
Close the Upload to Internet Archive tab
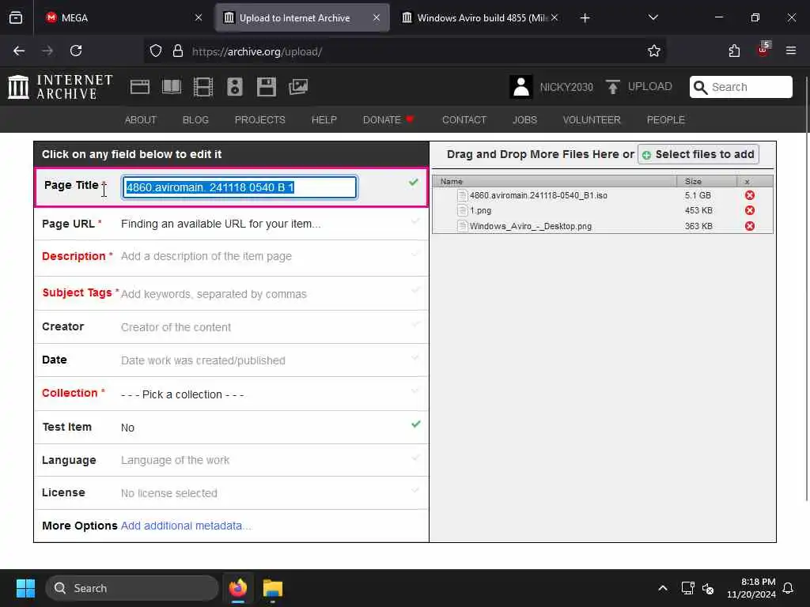[x=377, y=17]
